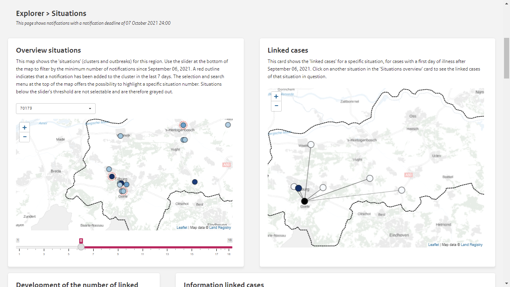510x287 pixels.
Task: Select the grayed-out situation marker near Waalwijk
Action: 120,136
